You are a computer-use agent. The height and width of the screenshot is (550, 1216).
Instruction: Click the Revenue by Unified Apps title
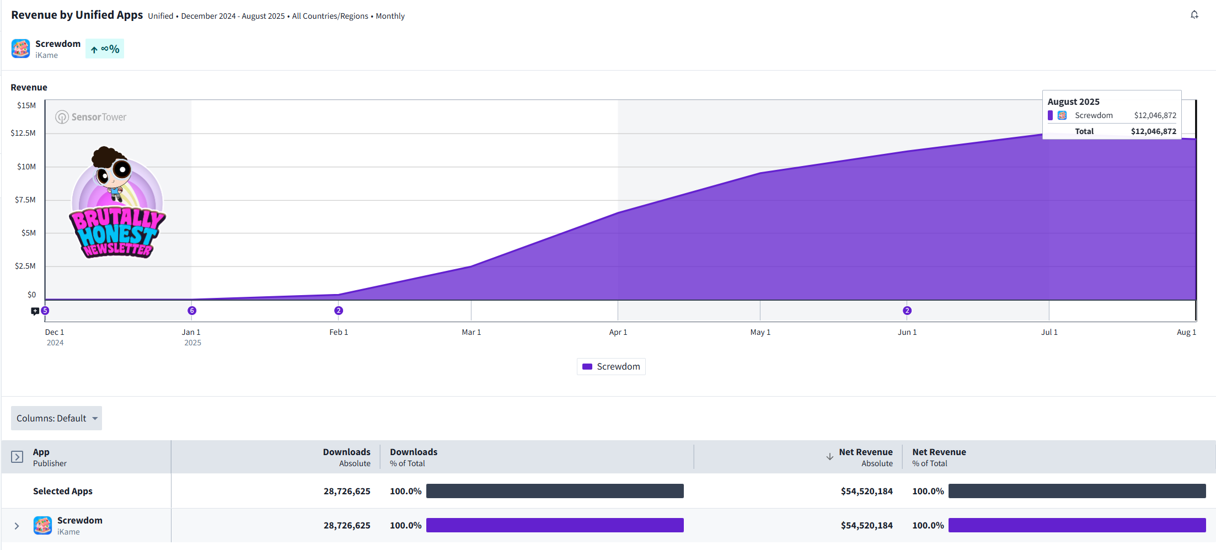click(x=77, y=15)
